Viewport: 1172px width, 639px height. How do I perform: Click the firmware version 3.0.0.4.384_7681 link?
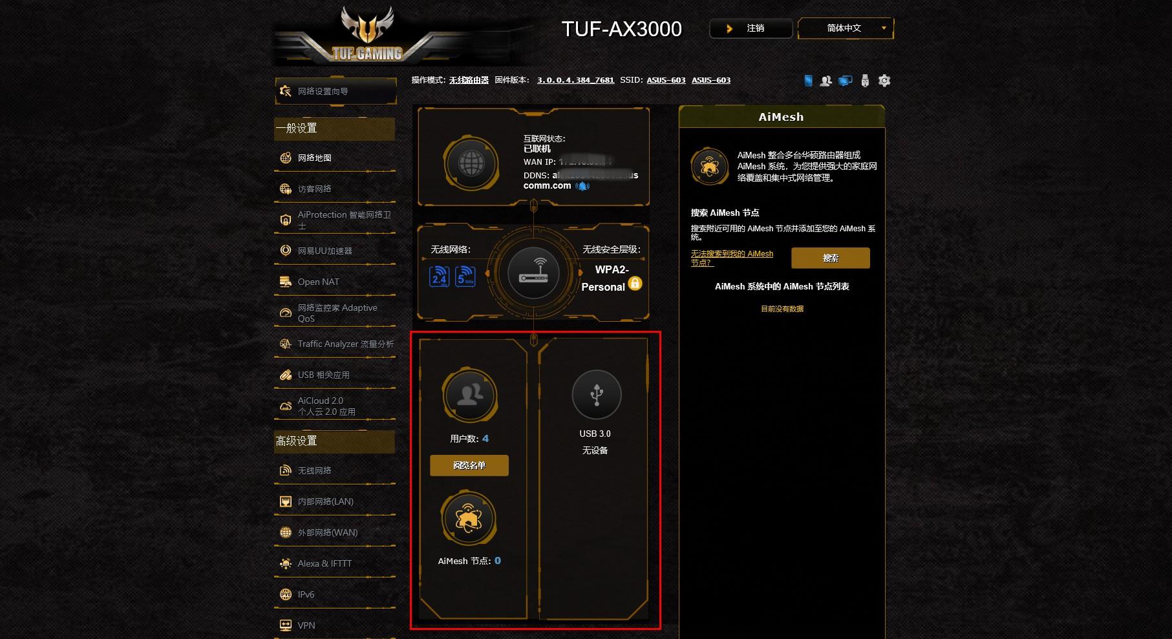[x=575, y=80]
